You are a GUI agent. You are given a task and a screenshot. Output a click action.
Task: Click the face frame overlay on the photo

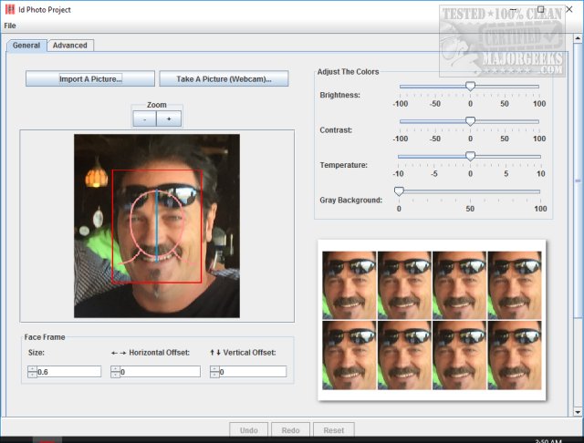[x=157, y=225]
